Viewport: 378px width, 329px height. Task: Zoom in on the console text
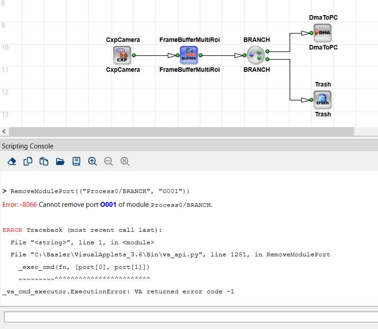coord(93,161)
